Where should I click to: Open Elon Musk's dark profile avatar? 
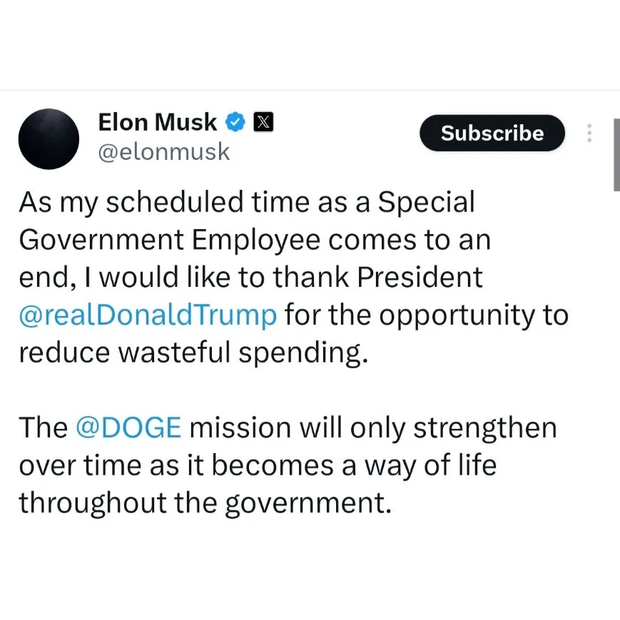pyautogui.click(x=49, y=139)
